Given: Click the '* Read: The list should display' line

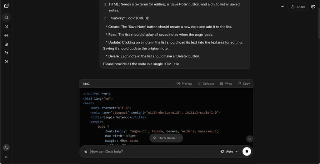Looking at the screenshot, I should 159,35.
